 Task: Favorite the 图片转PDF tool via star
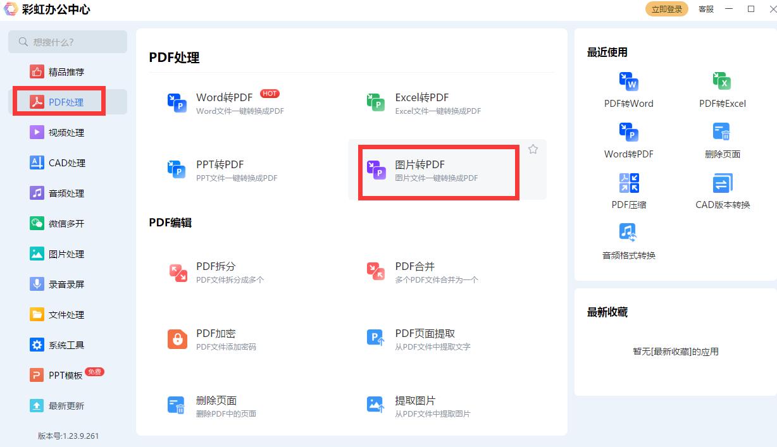tap(533, 149)
